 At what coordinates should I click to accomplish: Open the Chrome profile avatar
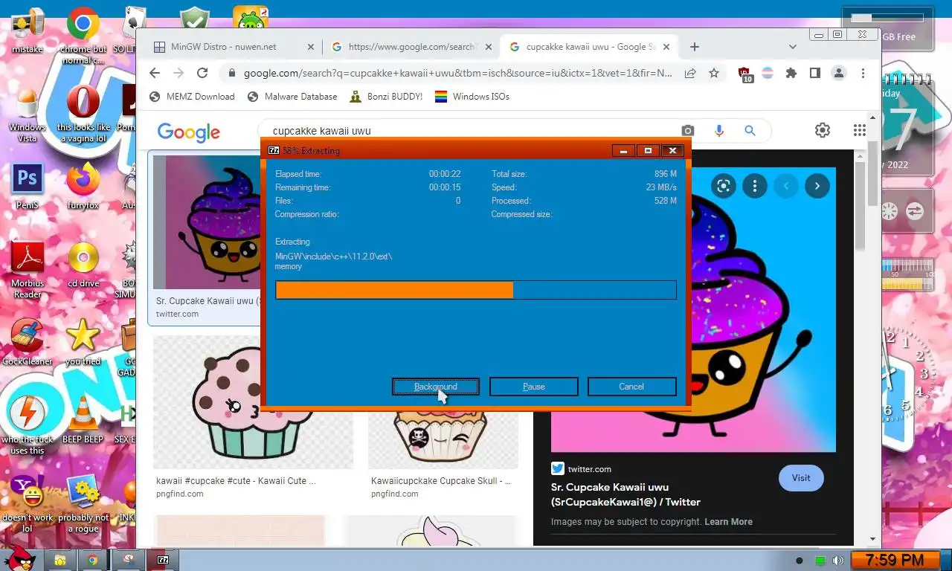pos(839,73)
